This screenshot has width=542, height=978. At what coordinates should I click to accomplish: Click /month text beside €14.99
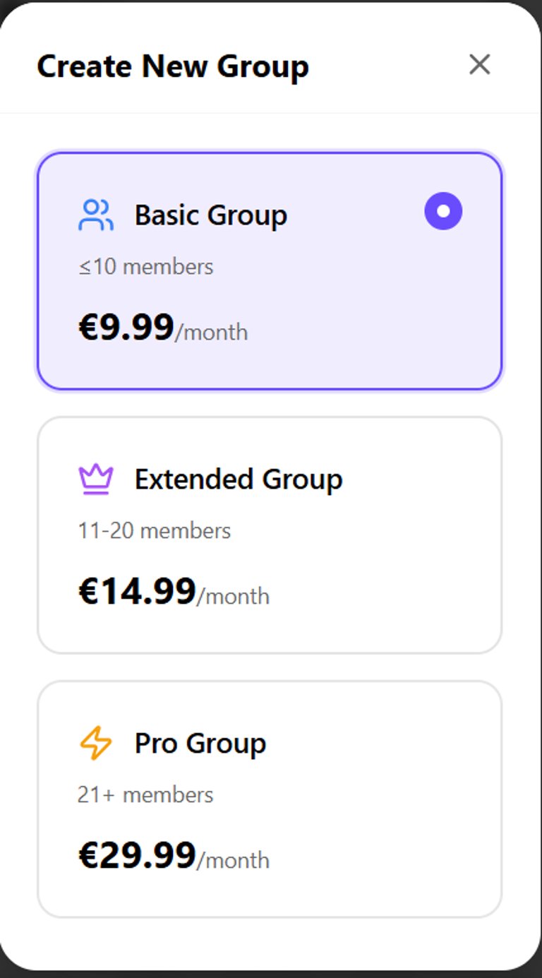point(234,596)
